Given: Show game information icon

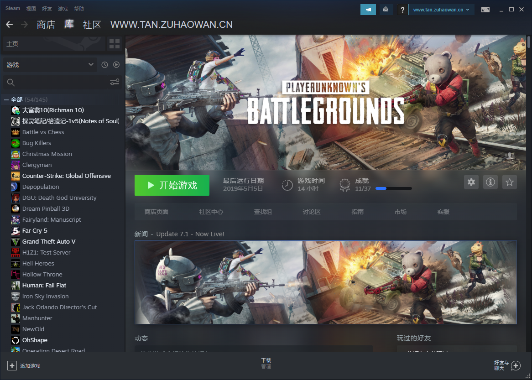Looking at the screenshot, I should coord(490,182).
